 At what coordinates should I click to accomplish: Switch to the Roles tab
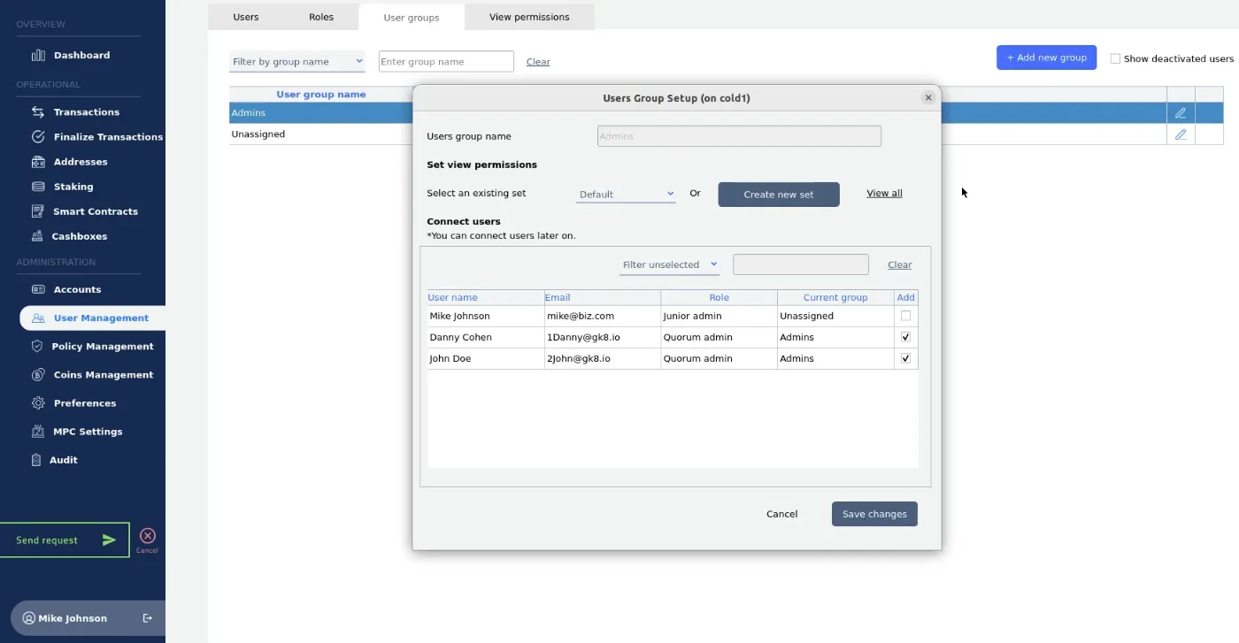pyautogui.click(x=321, y=17)
